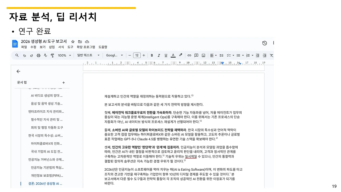Star the document 2026 생성형 AI 도구 보고서
The width and height of the screenshot is (341, 192).
72,42
